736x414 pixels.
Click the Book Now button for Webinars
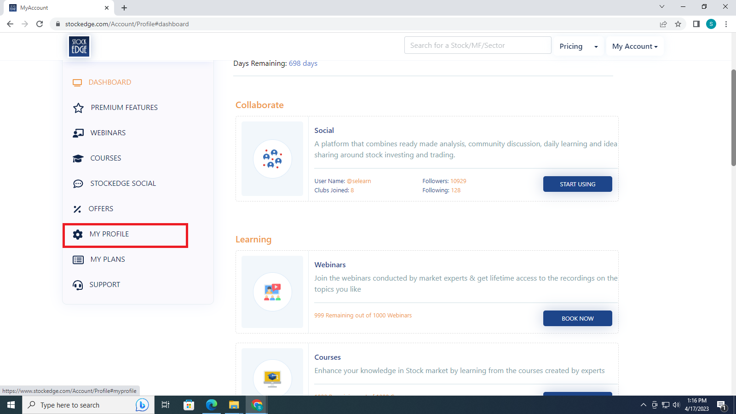577,318
